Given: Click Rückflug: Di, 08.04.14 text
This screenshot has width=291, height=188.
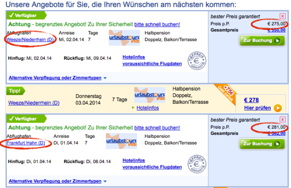Looking at the screenshot, I should click(x=87, y=162).
